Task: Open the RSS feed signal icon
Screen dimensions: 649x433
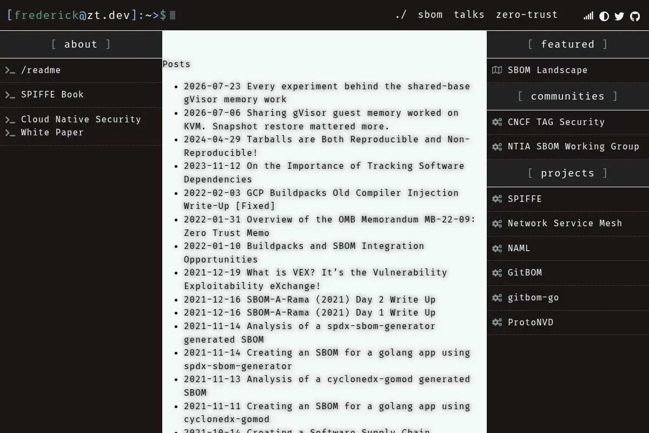Action: pyautogui.click(x=588, y=16)
